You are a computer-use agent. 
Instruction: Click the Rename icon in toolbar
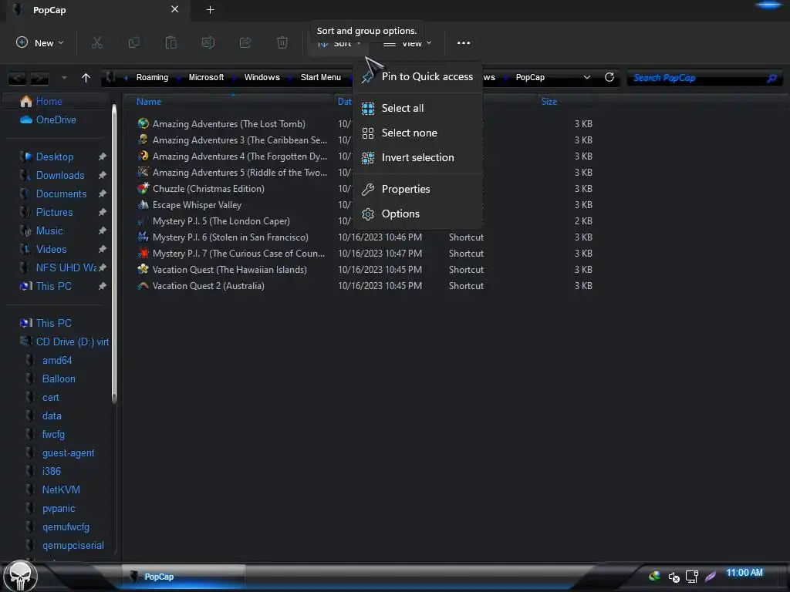208,43
